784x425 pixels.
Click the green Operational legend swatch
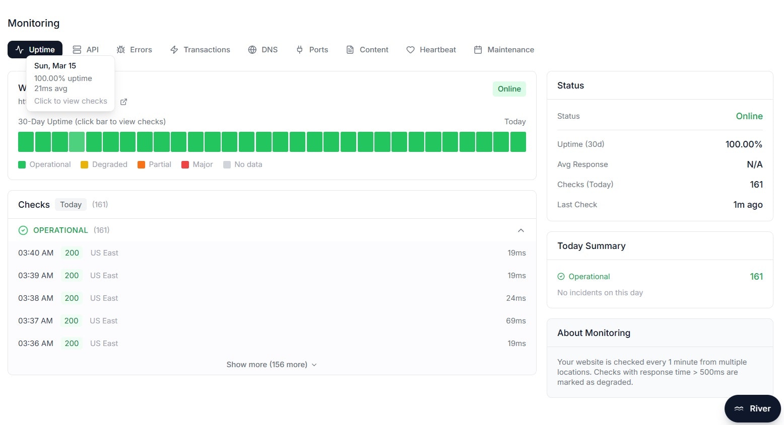click(22, 164)
